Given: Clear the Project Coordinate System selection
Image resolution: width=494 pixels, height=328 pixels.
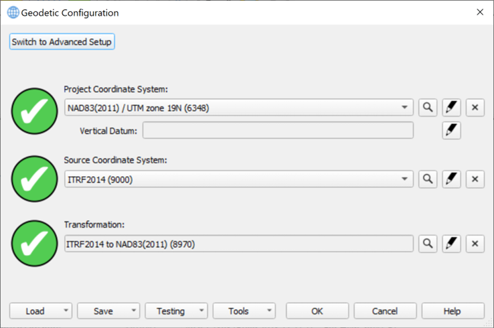Looking at the screenshot, I should (x=475, y=108).
